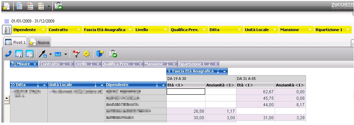
Task: Toggle sort arrow on Unità Locale column header
Action: pyautogui.click(x=96, y=85)
